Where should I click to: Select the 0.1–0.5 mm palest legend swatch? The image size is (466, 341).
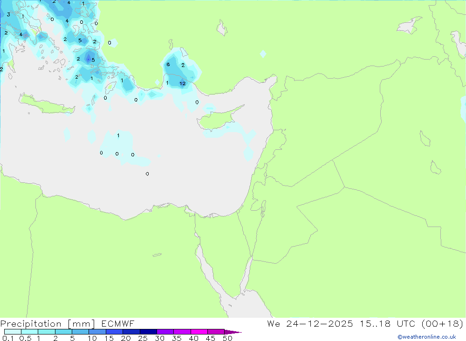coord(13,332)
